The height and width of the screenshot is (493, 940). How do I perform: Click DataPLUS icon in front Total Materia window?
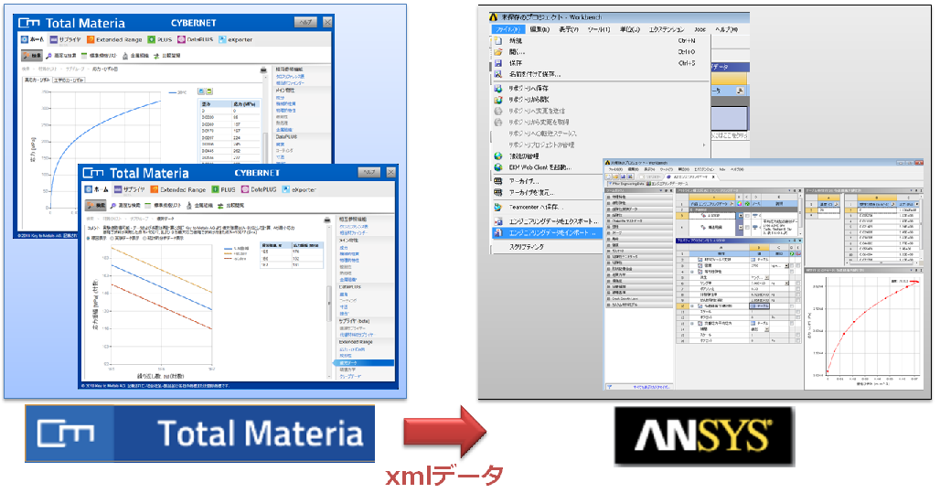pyautogui.click(x=244, y=189)
